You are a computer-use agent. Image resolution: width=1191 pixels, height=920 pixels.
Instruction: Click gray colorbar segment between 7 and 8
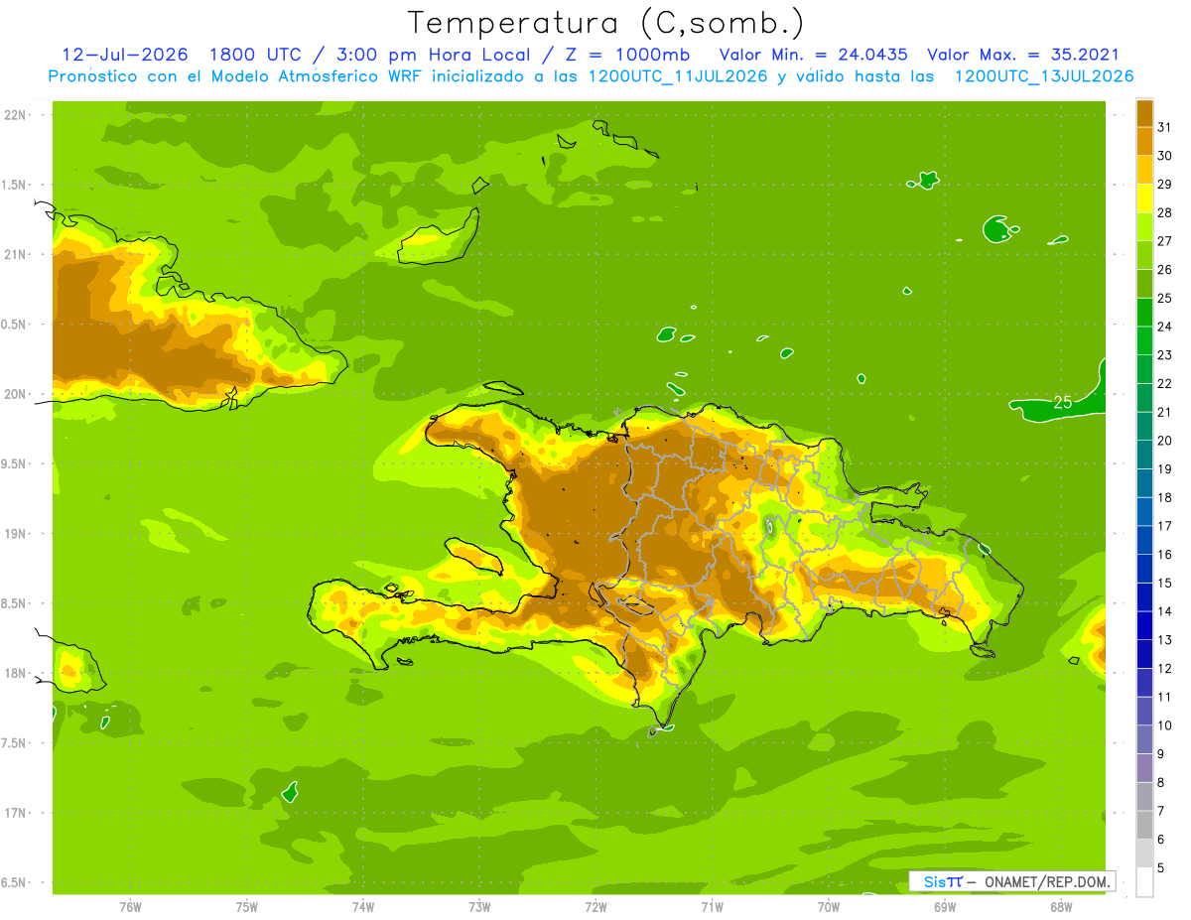pos(1145,796)
